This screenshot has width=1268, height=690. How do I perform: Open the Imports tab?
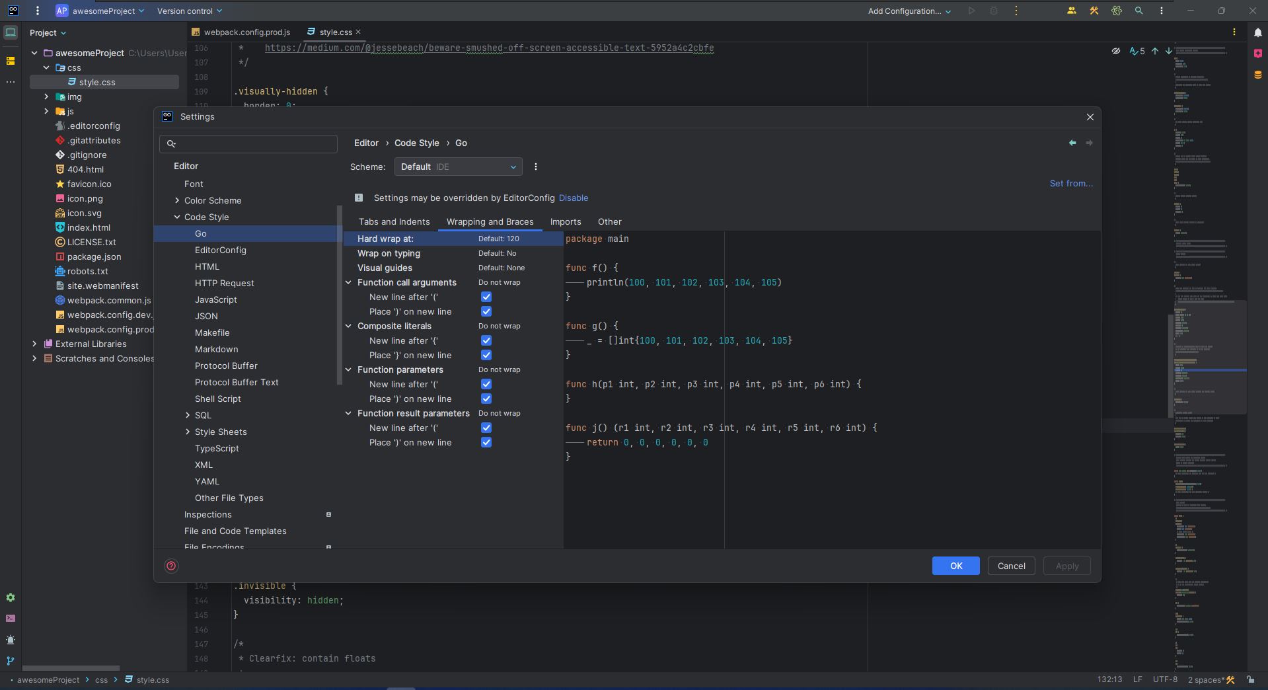click(x=565, y=221)
